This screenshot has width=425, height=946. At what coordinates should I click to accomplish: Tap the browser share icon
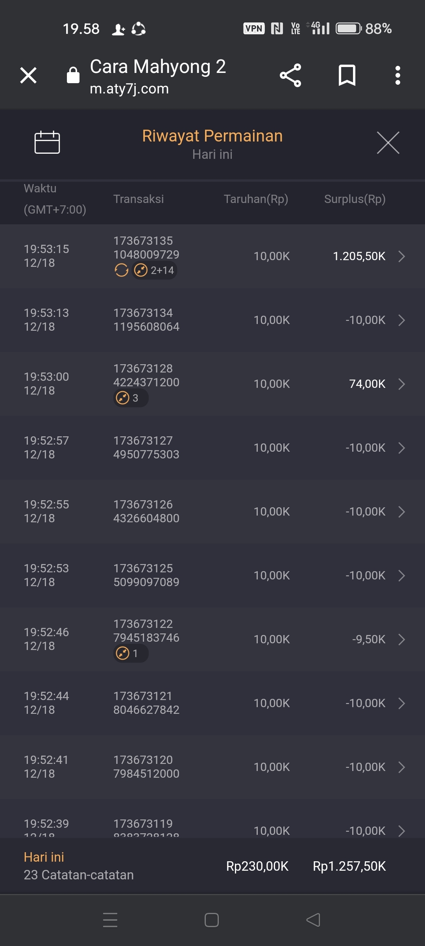290,75
